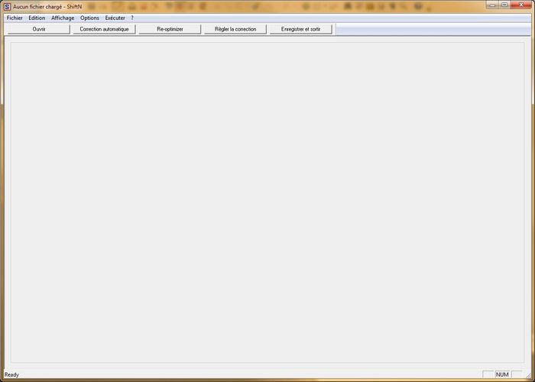This screenshot has height=382, width=535.
Task: Open the Exécuter menu
Action: point(115,18)
